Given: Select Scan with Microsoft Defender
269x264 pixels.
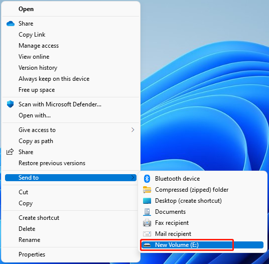Looking at the screenshot, I should (60, 104).
